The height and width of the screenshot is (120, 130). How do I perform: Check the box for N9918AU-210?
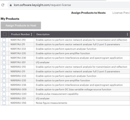pyautogui.click(x=4, y=67)
